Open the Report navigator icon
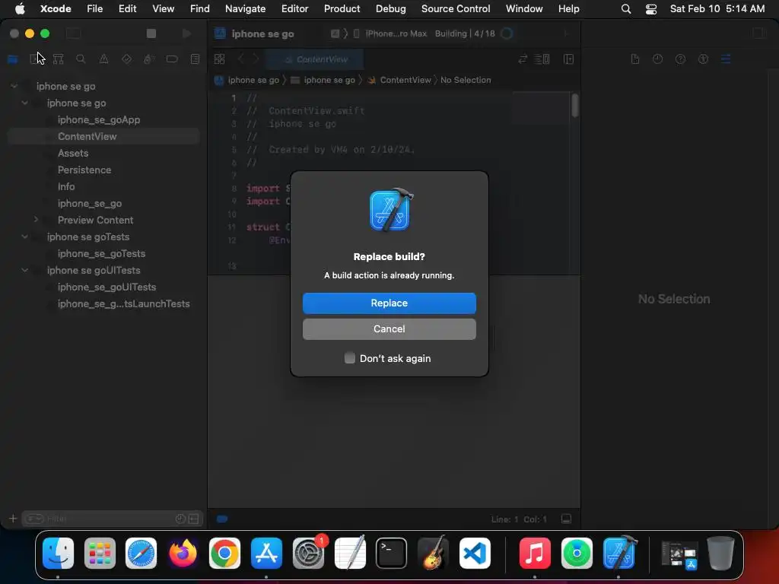 point(196,59)
